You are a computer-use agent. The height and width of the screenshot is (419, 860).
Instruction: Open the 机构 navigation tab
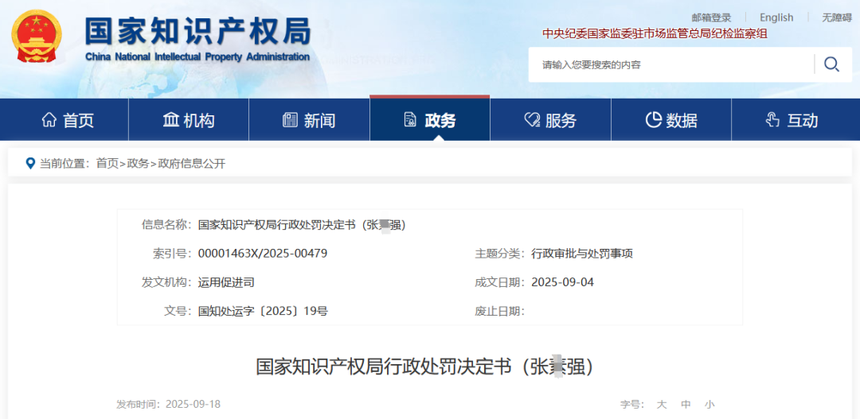189,121
